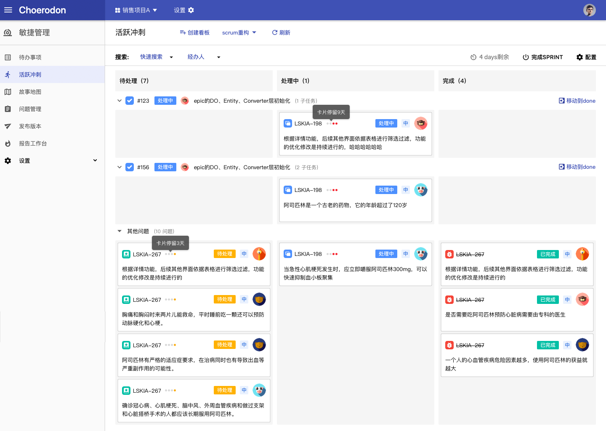This screenshot has width=606, height=431.
Task: Click the 4 days剩余 clock icon
Action: (x=473, y=57)
